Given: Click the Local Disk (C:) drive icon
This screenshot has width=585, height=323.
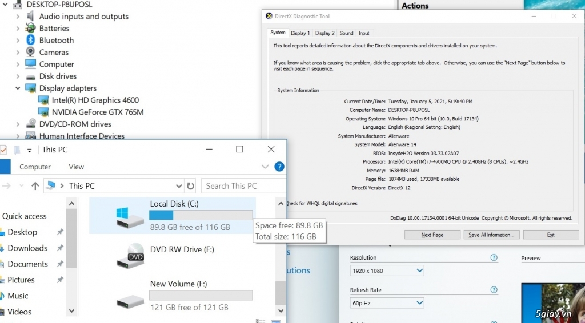Looking at the screenshot, I should coord(130,217).
